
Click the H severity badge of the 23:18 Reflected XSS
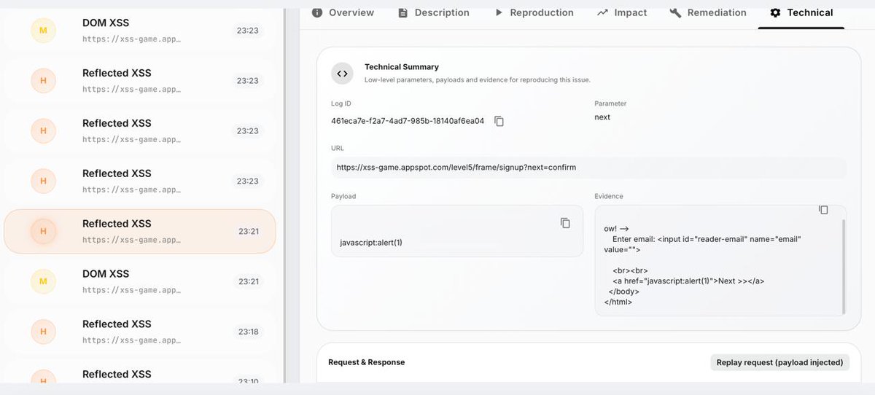43,332
